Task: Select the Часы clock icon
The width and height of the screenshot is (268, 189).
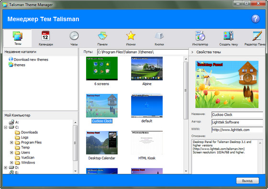Action: pyautogui.click(x=74, y=36)
